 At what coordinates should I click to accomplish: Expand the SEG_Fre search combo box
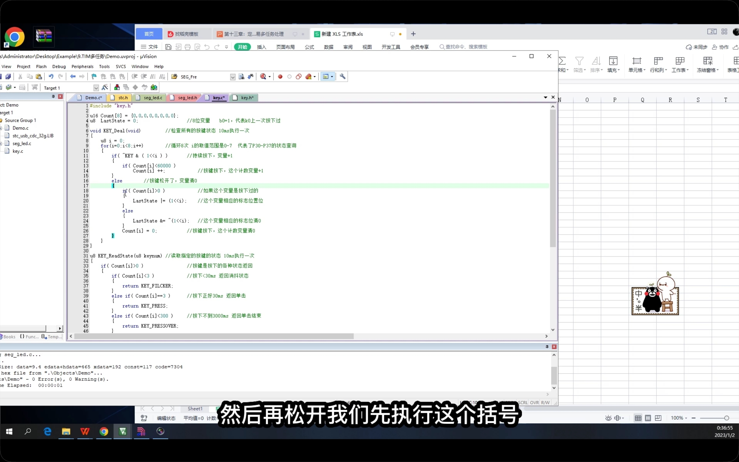[233, 77]
